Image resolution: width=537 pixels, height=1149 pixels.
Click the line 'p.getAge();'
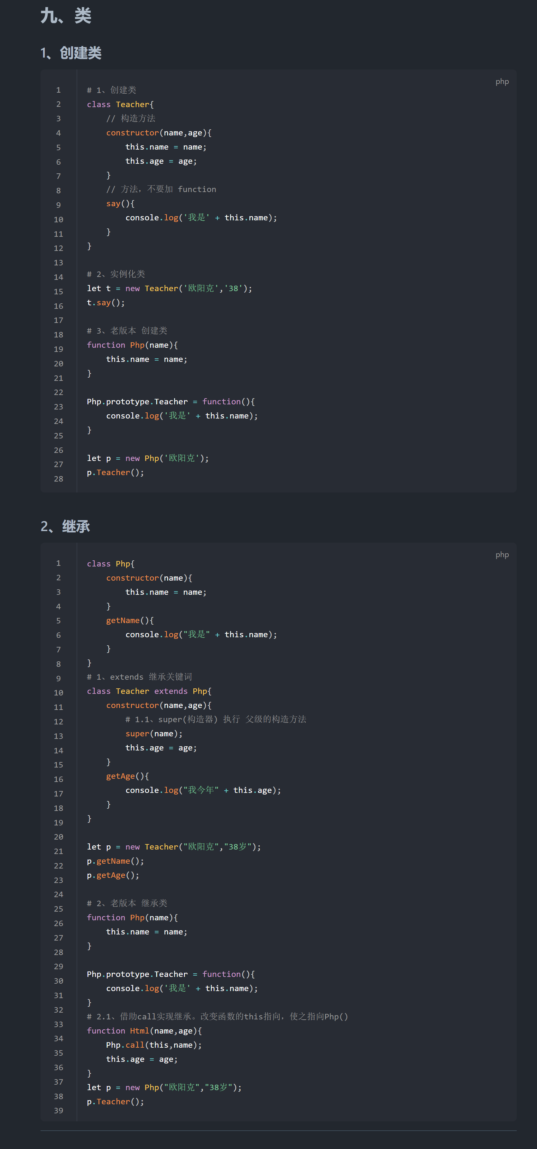coord(113,875)
